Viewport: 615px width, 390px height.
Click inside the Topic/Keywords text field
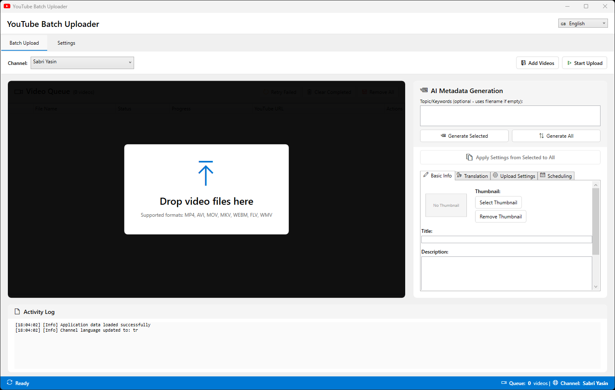click(510, 116)
